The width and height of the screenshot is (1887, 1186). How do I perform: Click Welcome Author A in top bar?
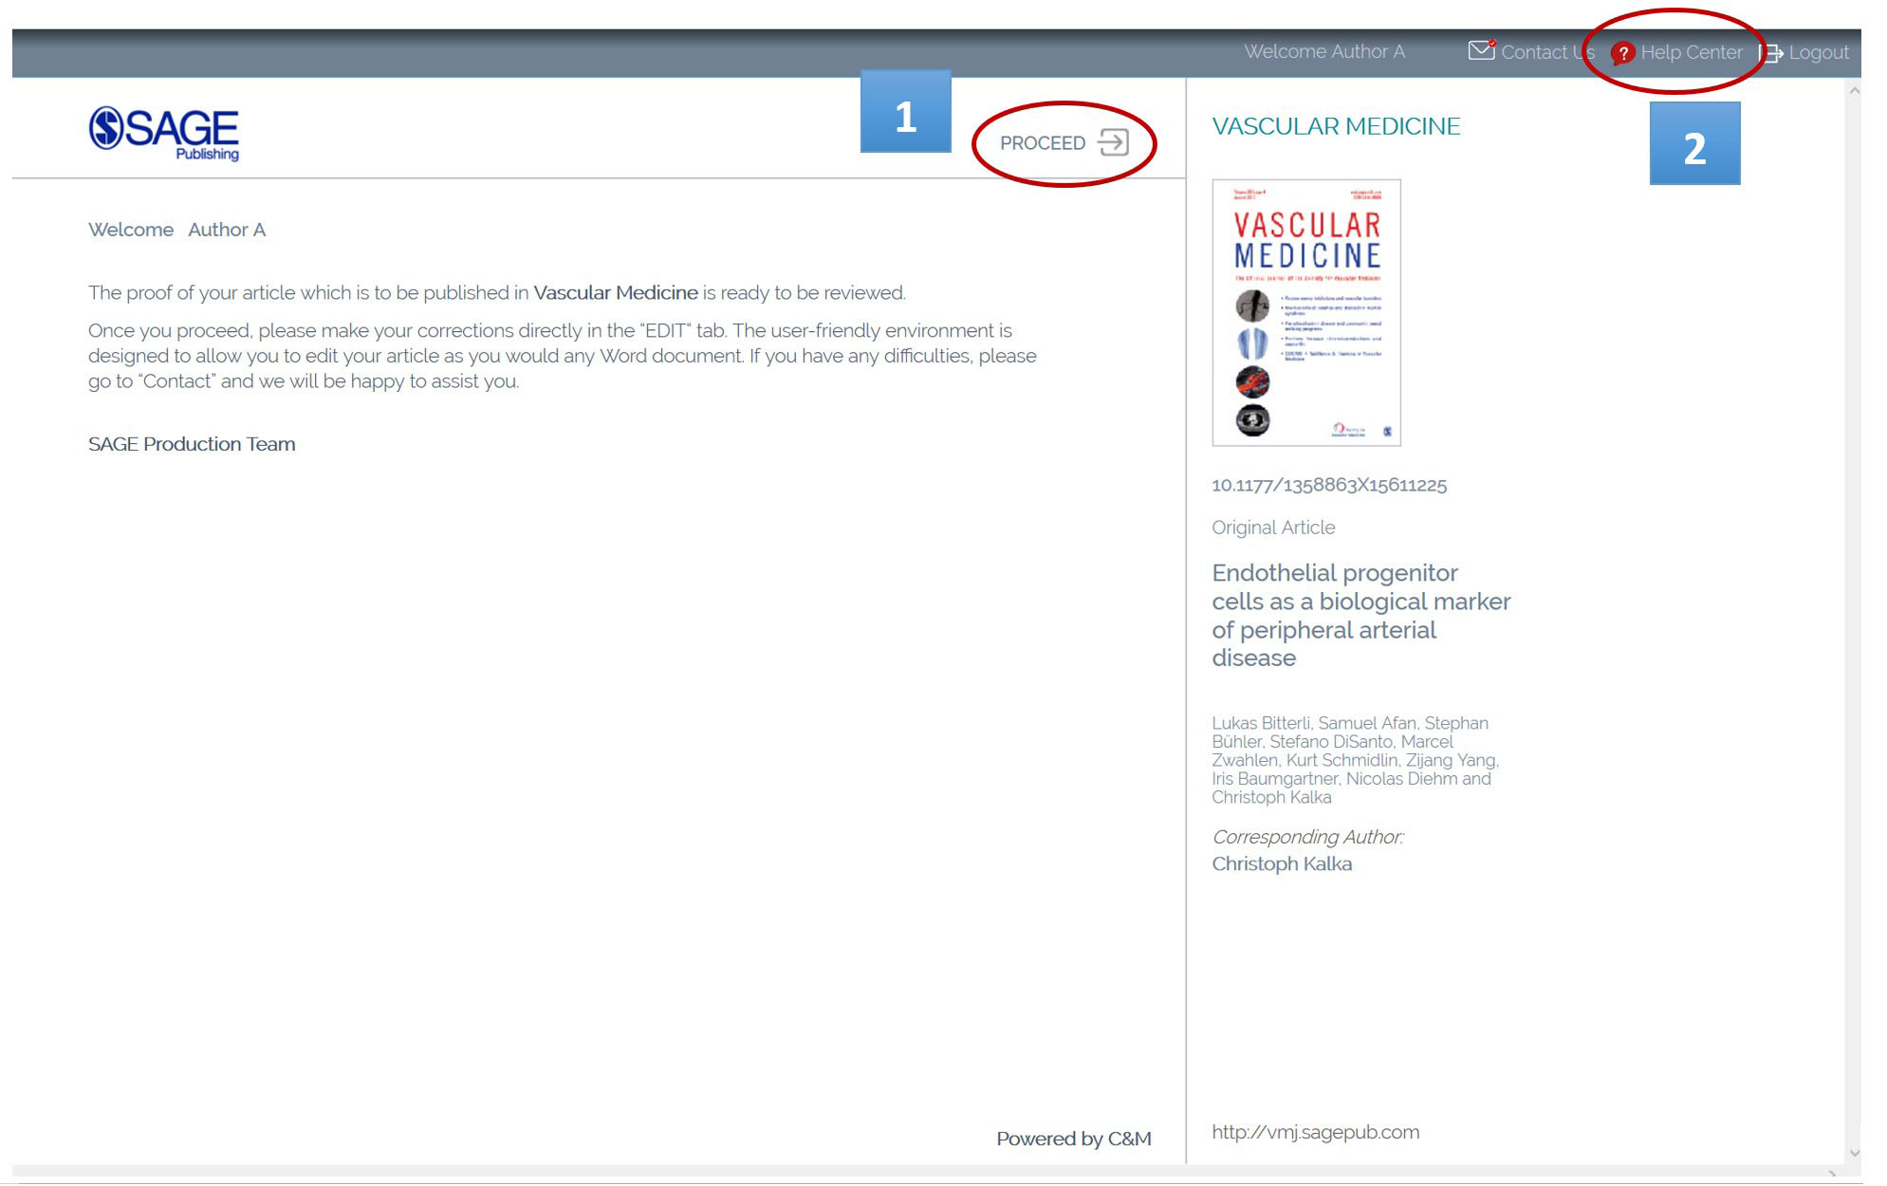[x=1324, y=52]
